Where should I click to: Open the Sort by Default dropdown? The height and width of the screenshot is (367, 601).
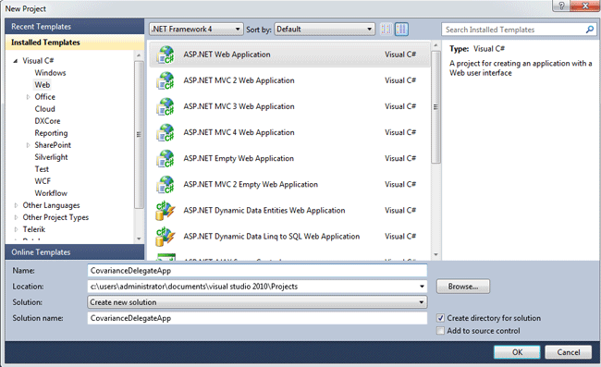[325, 29]
